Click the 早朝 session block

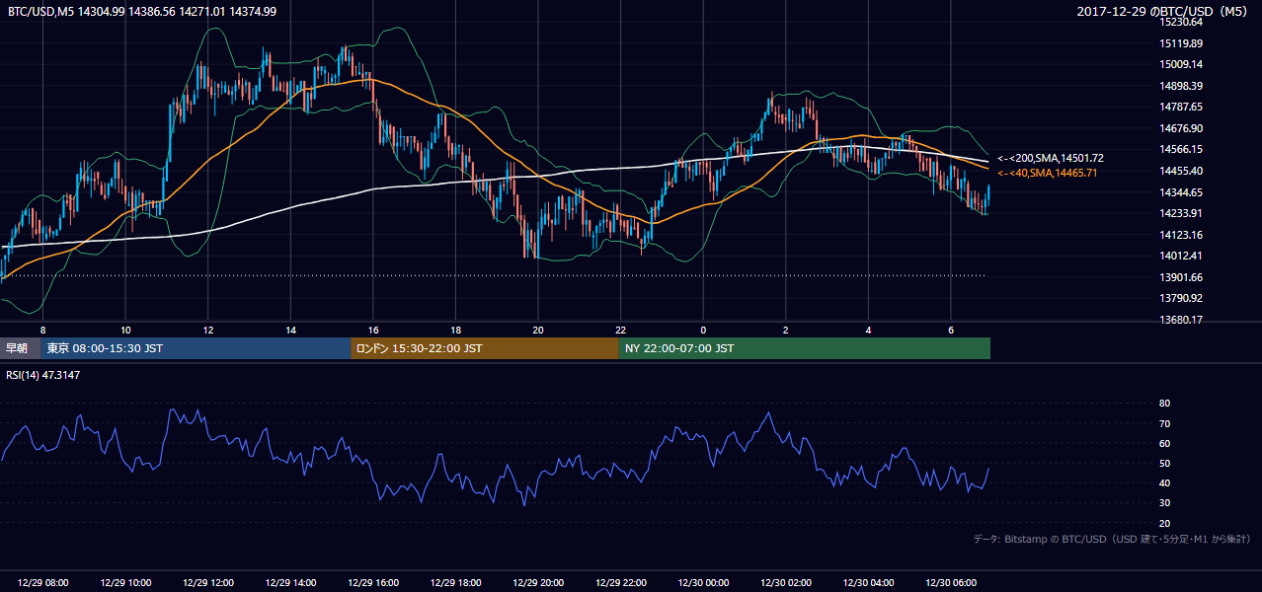tap(21, 348)
